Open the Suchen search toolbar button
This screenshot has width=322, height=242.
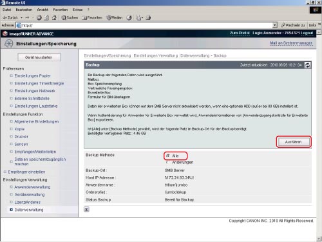70,17
